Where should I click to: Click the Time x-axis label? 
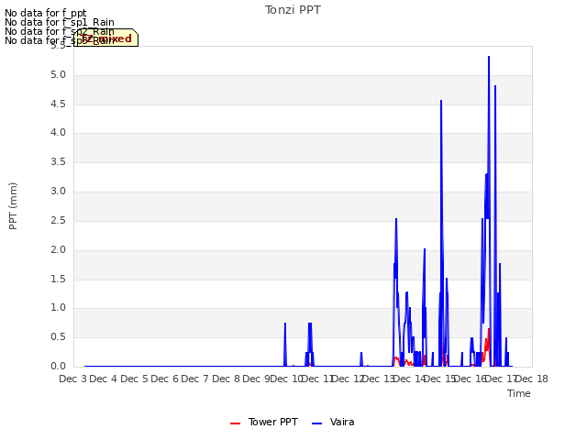click(518, 393)
